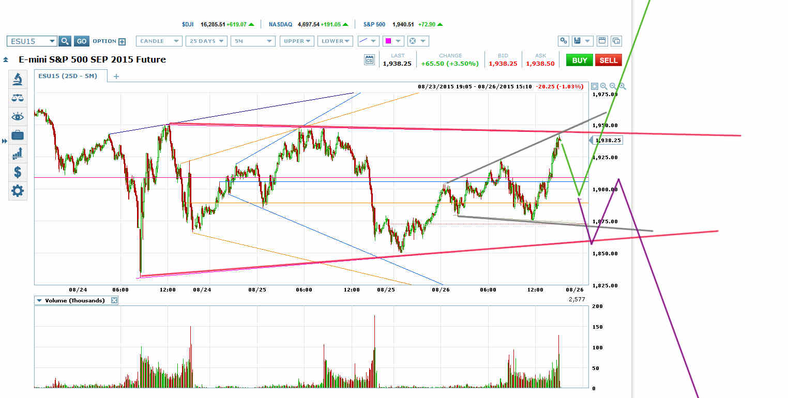Click the GO button

point(81,41)
